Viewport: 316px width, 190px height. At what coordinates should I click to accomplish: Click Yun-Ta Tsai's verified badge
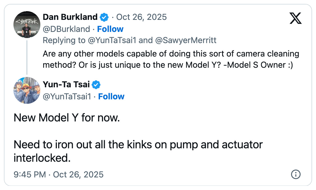click(x=97, y=84)
